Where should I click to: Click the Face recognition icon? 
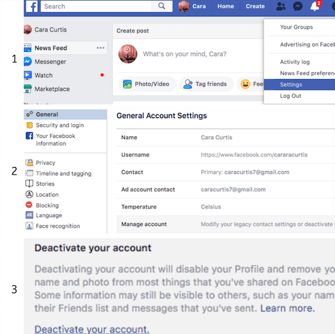pyautogui.click(x=30, y=226)
